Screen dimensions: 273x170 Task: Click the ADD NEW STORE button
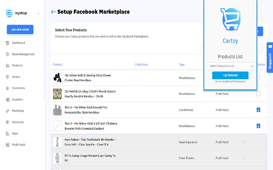20,29
